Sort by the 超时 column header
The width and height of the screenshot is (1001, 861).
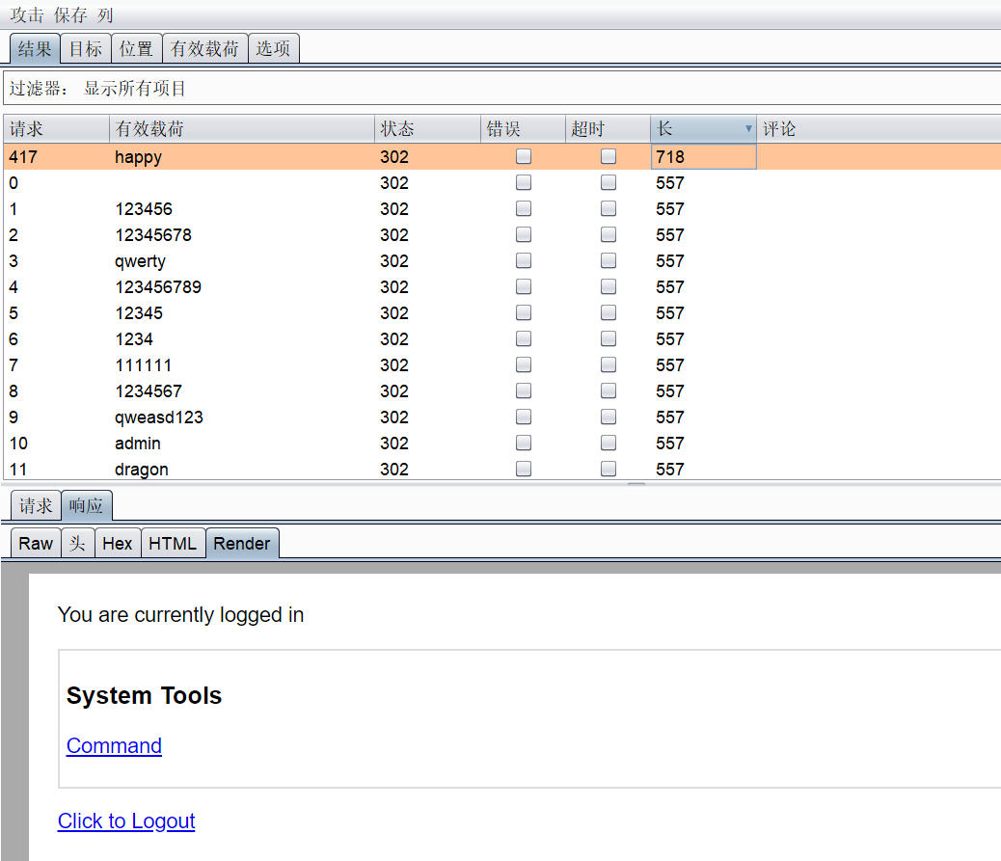pos(608,129)
